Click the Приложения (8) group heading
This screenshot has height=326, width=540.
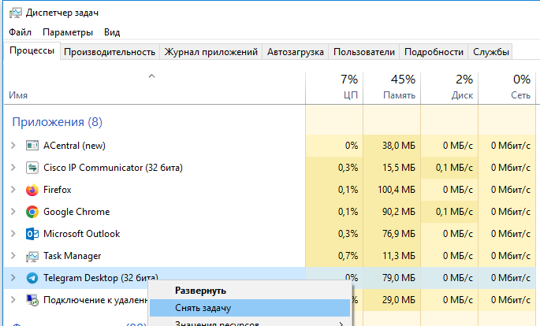(x=58, y=122)
